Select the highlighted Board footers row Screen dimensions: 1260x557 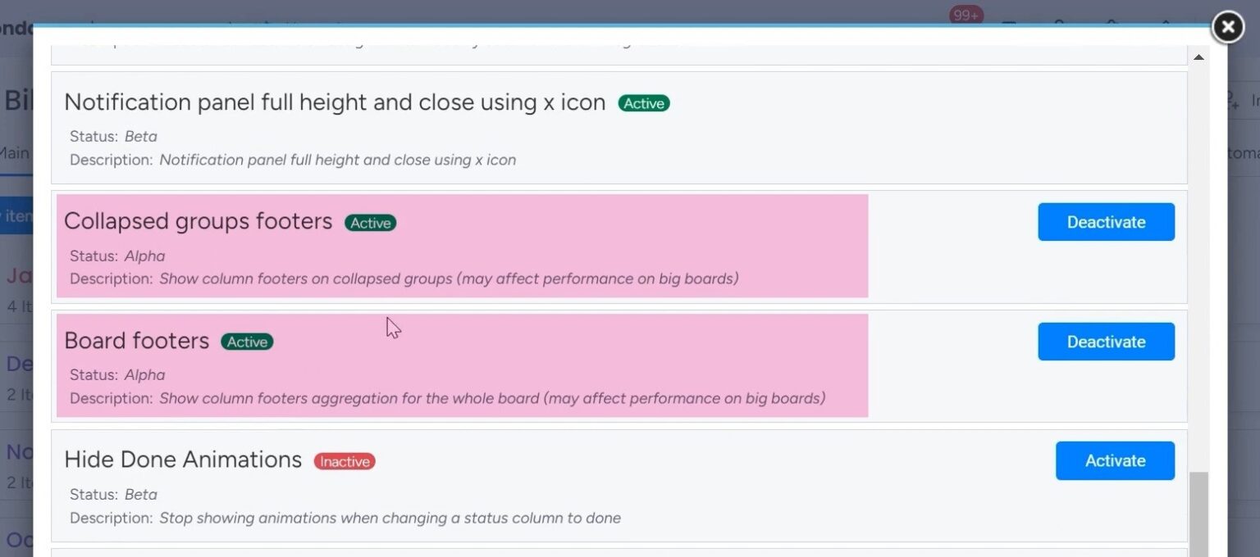461,365
